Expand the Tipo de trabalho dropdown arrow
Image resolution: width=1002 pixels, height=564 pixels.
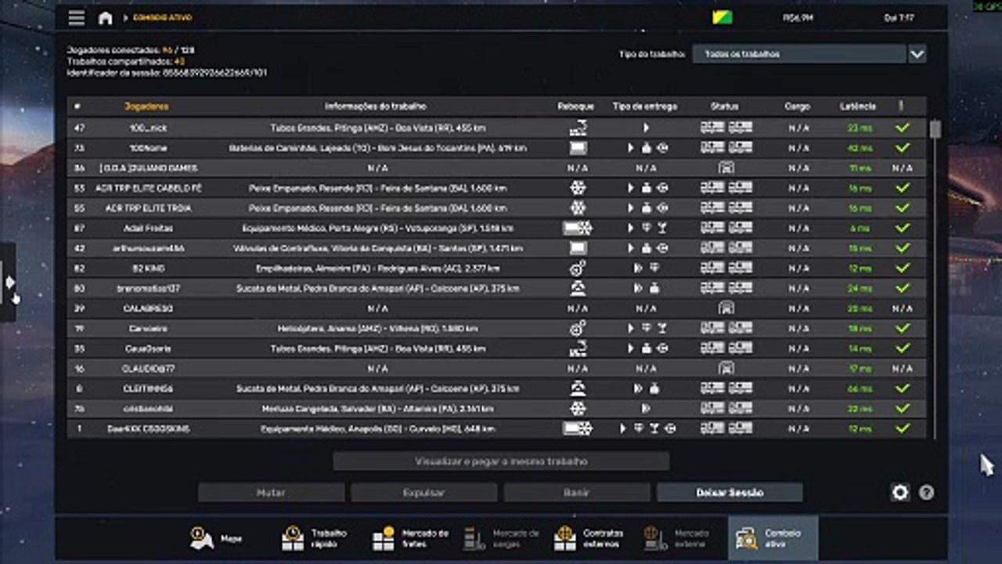pos(917,54)
